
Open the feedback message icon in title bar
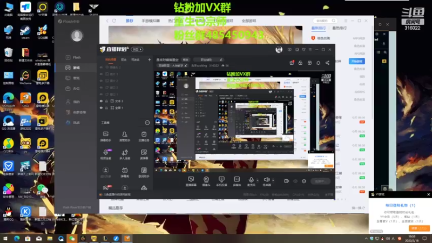point(289,50)
